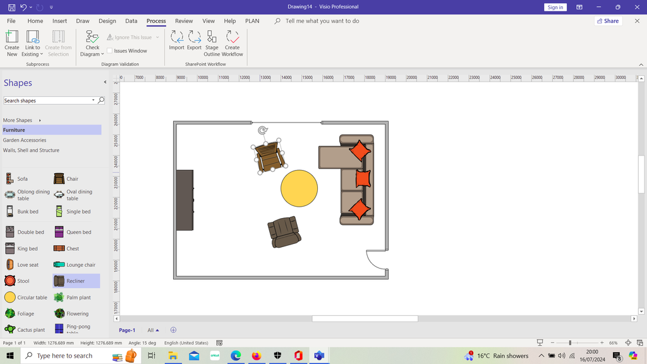
Task: Open Stage Outline
Action: tap(212, 43)
